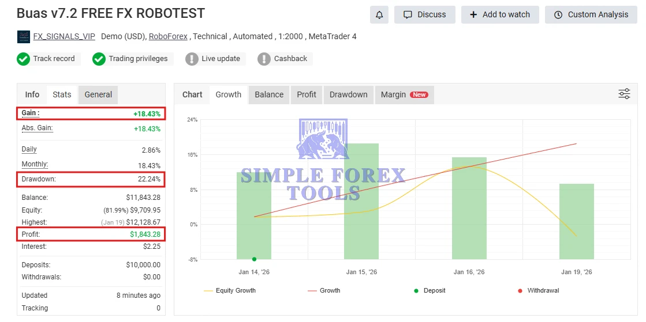Switch to the Profit chart tab
646x322 pixels.
307,94
